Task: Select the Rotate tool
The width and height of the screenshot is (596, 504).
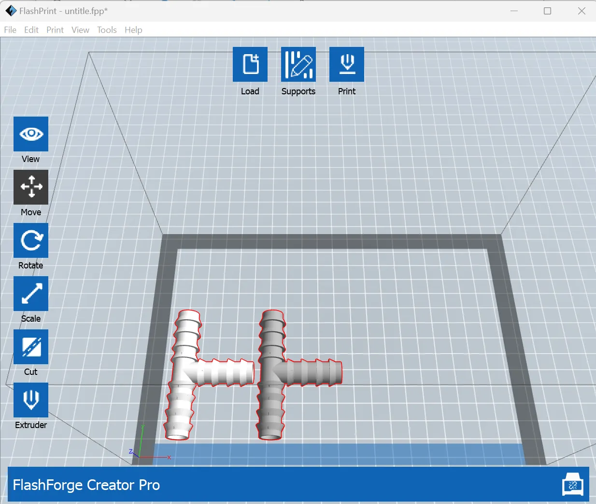Action: [x=31, y=240]
